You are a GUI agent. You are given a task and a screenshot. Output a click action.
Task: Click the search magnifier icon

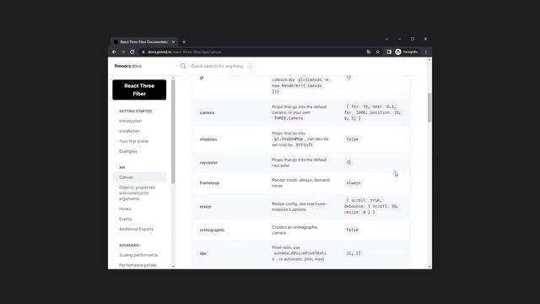point(183,66)
